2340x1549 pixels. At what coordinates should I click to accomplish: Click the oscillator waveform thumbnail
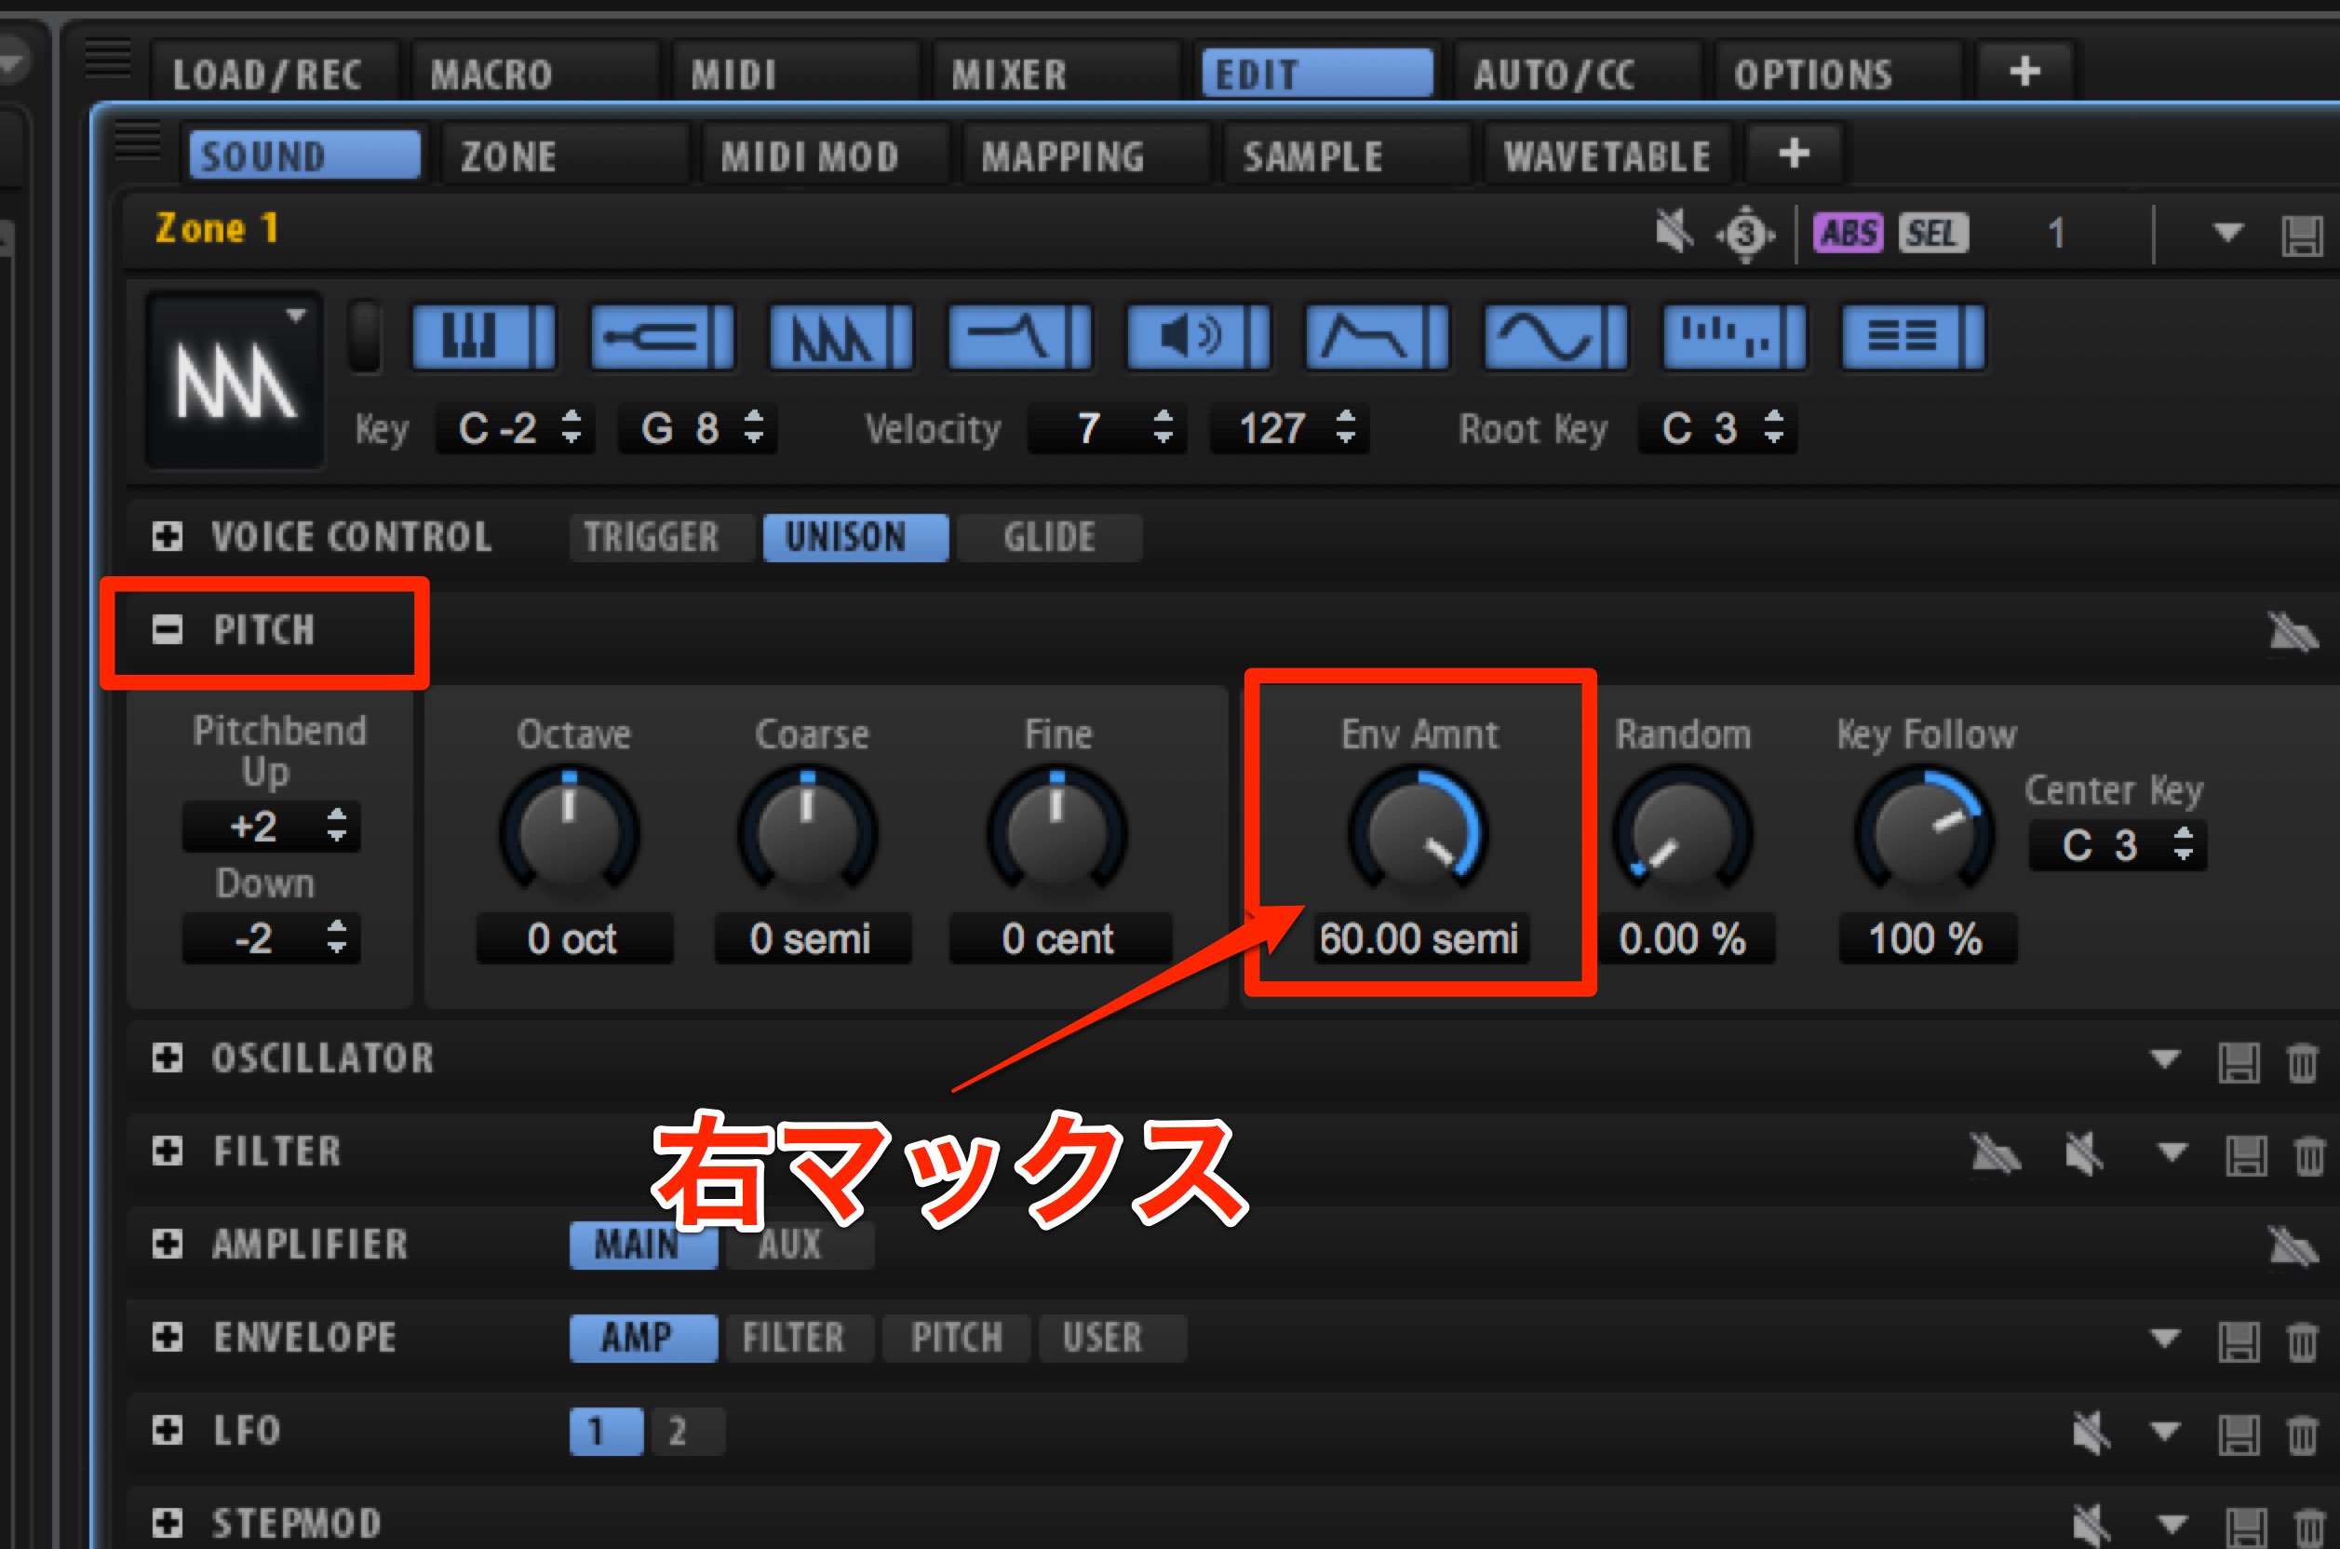(235, 380)
